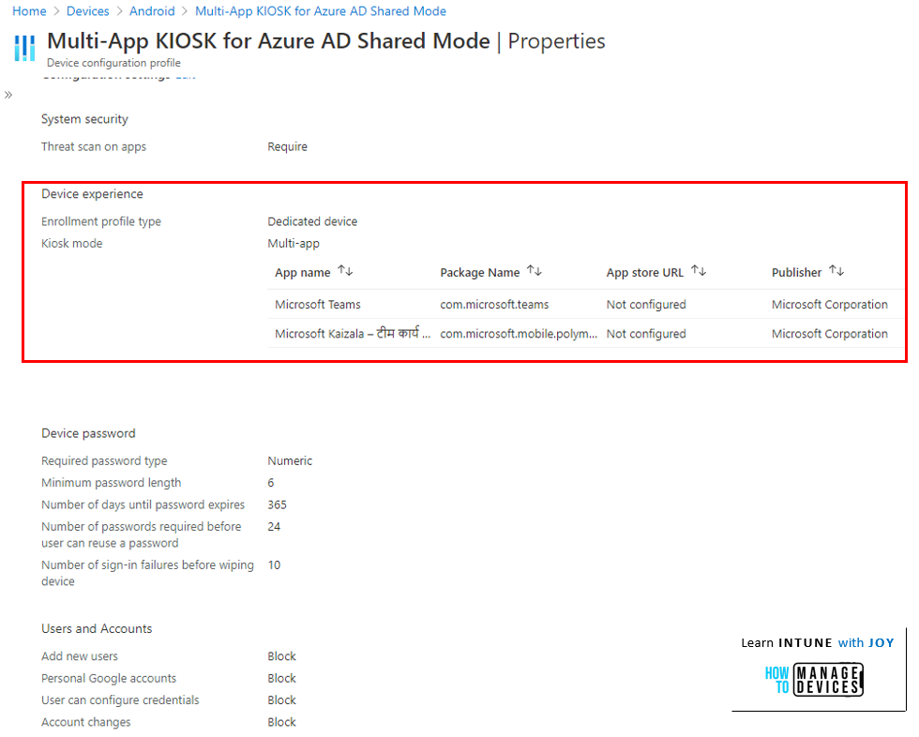Click the Multi-app kiosk mode value
The width and height of the screenshot is (919, 737).
(x=293, y=244)
